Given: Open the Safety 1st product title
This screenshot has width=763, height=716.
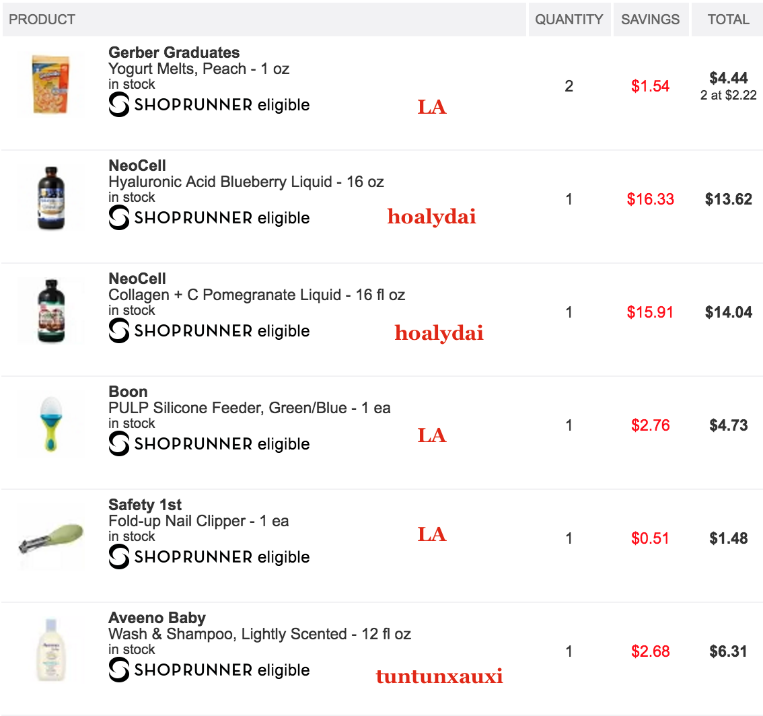Looking at the screenshot, I should pyautogui.click(x=145, y=505).
